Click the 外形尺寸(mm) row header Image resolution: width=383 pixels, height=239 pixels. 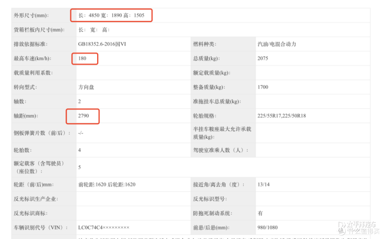(28, 15)
